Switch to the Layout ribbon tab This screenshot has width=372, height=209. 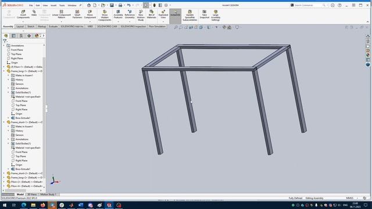[20, 27]
